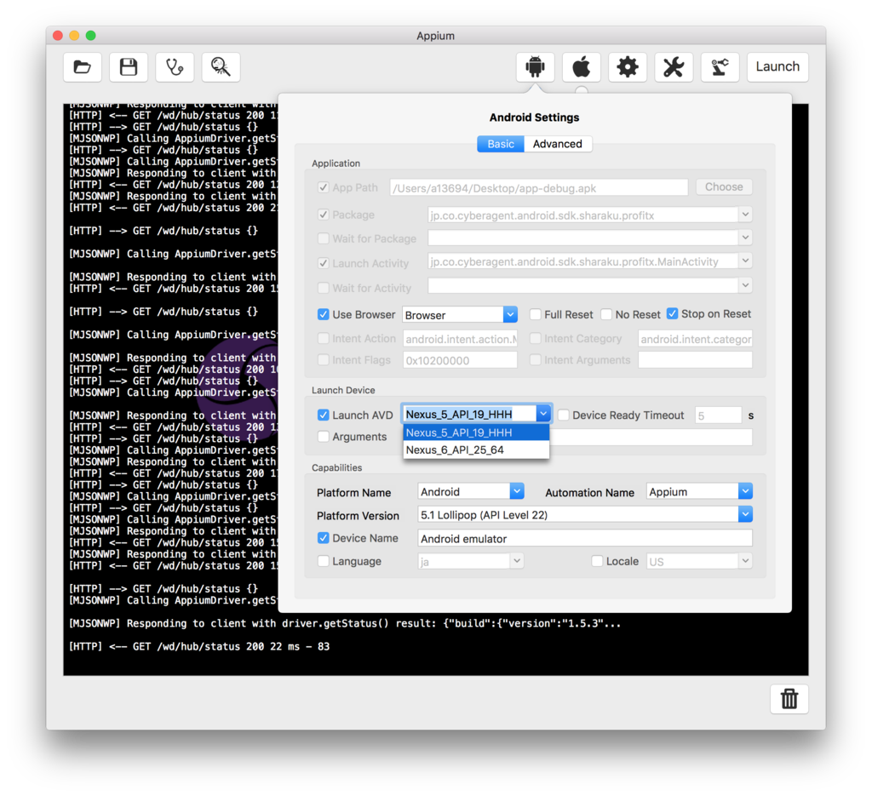
Task: Expand the Launch Activity dropdown arrow
Action: (x=745, y=261)
